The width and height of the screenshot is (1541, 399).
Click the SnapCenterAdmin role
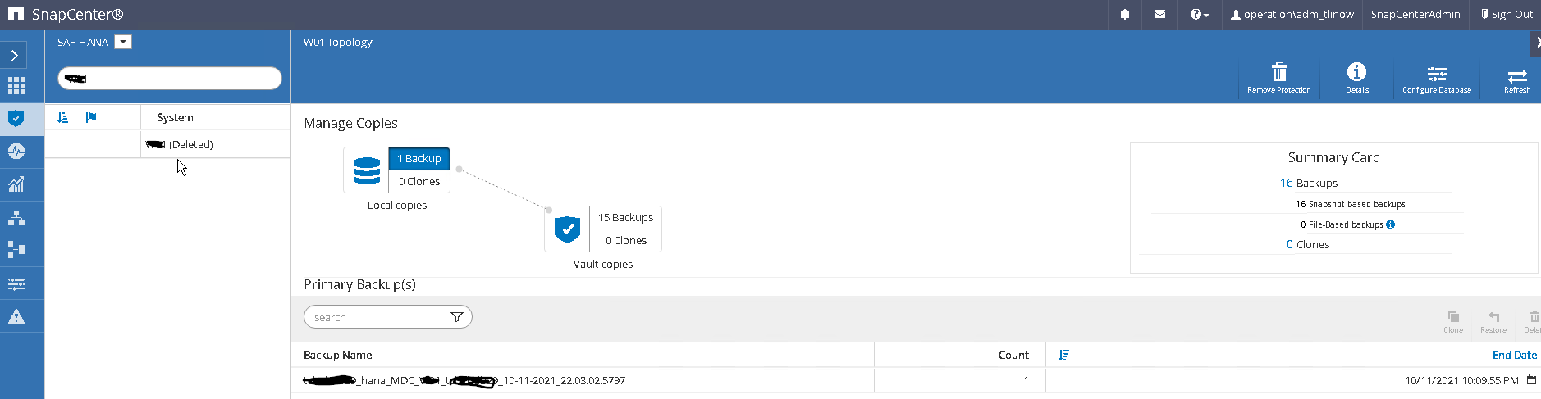(1415, 14)
